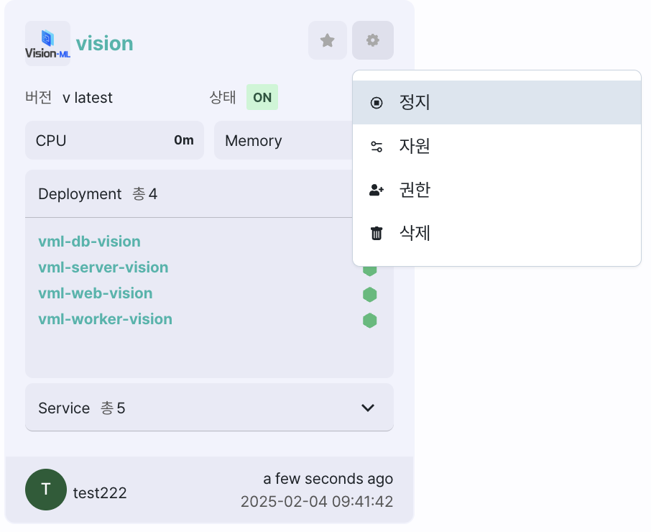
Task: Click the sliders icon beside 자원
Action: (x=377, y=147)
